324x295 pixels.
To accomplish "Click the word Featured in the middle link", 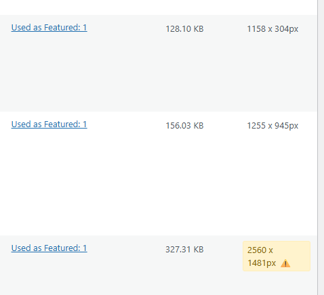I will pos(62,124).
